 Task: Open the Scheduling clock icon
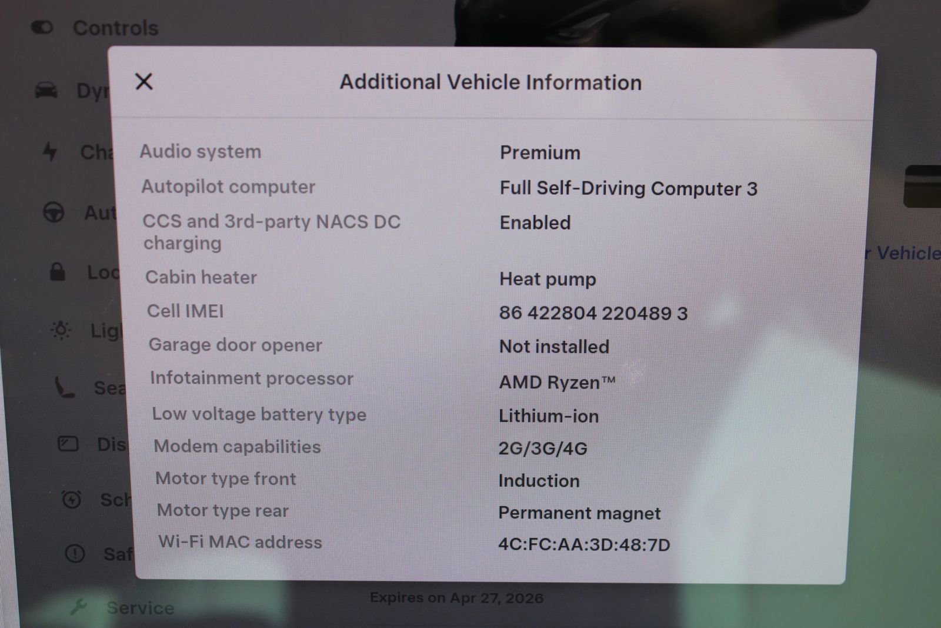click(71, 499)
